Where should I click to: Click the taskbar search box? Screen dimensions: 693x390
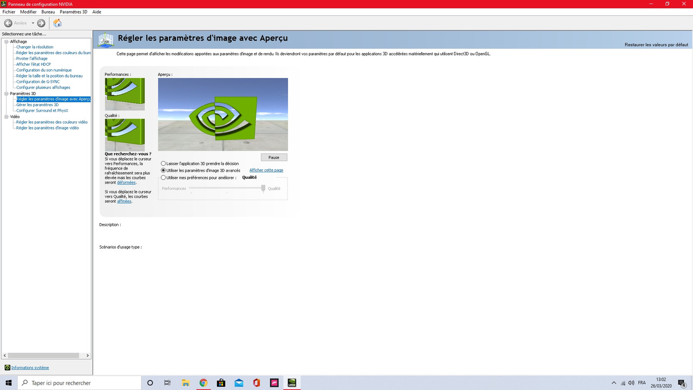point(80,383)
